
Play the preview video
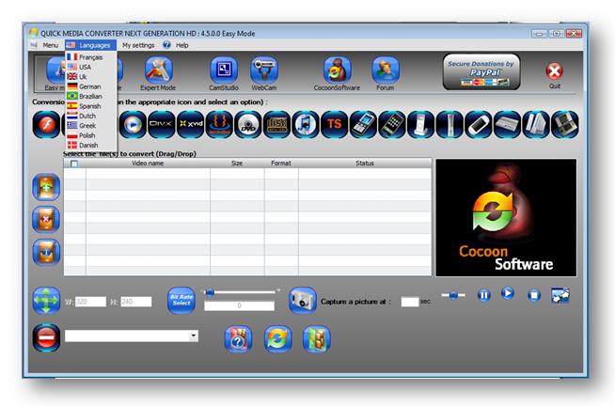(508, 293)
